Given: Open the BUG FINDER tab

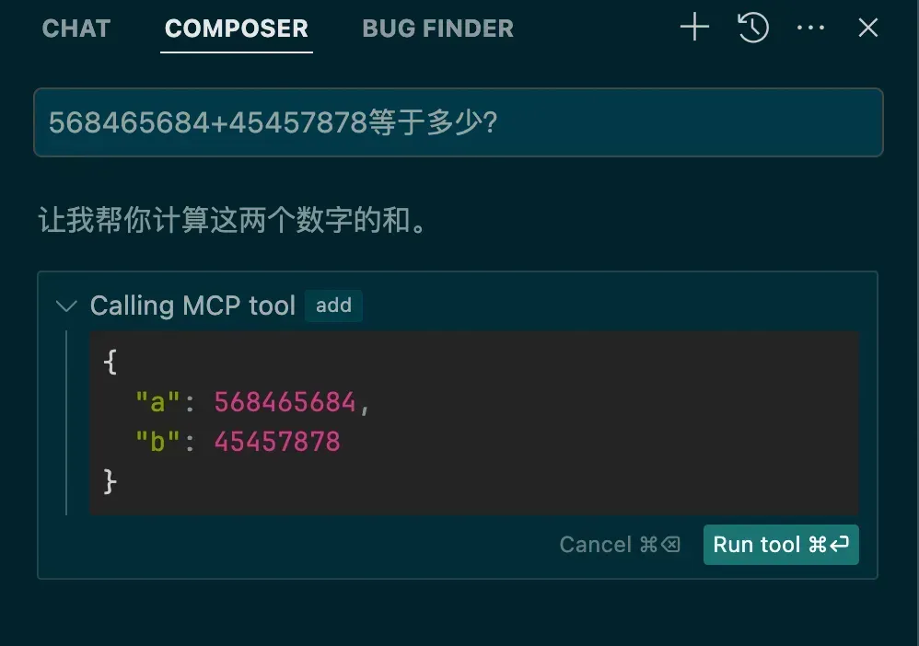Looking at the screenshot, I should tap(437, 29).
